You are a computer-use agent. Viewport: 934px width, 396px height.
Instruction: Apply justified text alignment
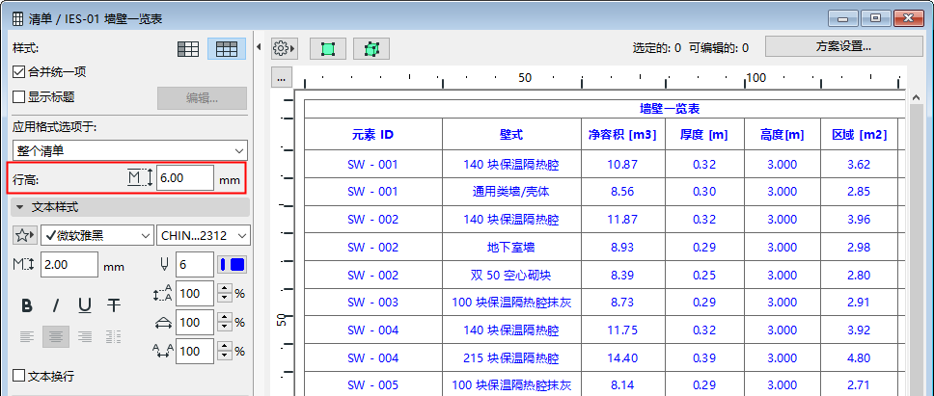[x=115, y=336]
